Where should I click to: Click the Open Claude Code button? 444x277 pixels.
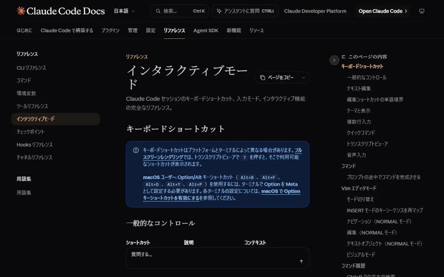(383, 11)
